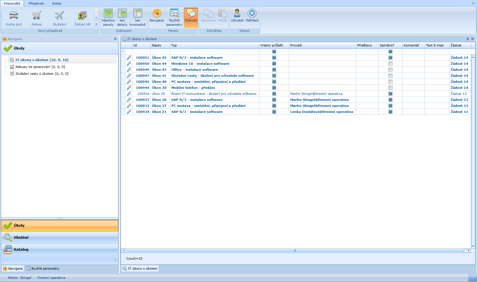
Task: Toggle Splněno checkbox for task 100950
Action: click(390, 64)
